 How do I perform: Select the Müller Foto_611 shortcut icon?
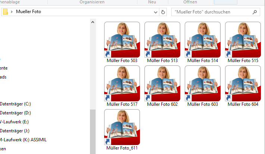coord(122,127)
